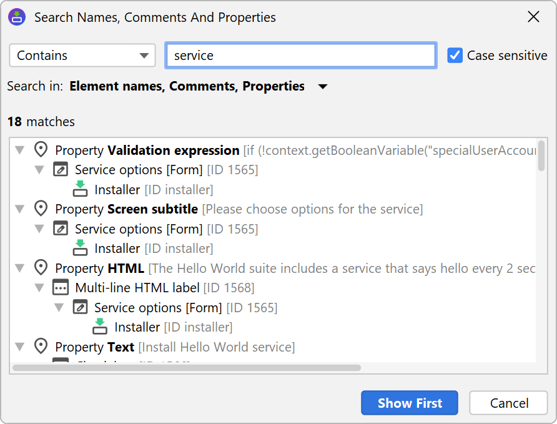Collapse the Multi-line HTML label node

(39, 288)
